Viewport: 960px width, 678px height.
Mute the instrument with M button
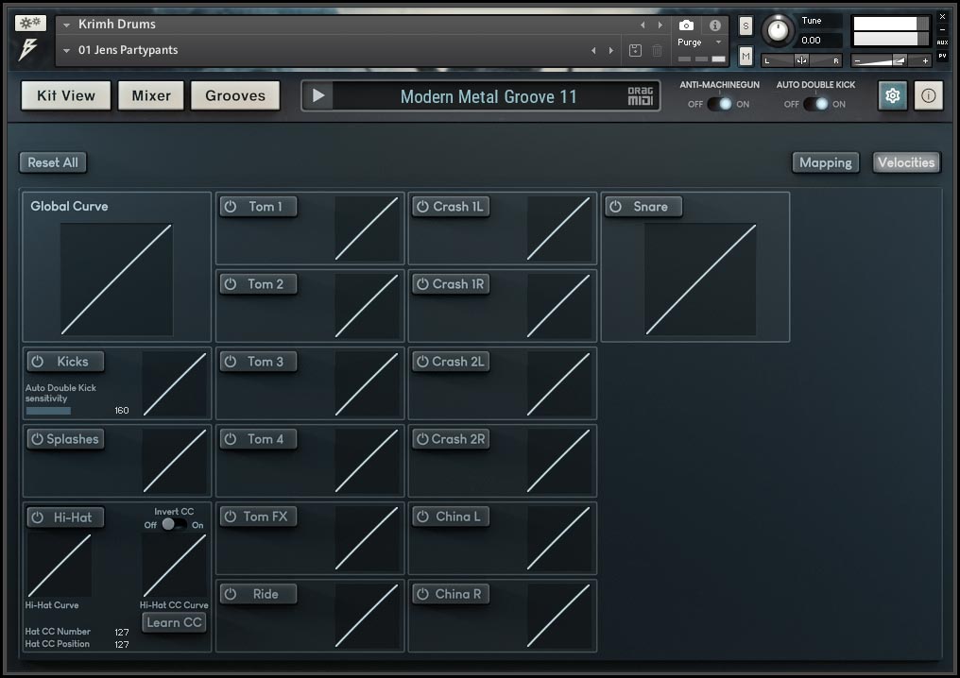click(746, 57)
